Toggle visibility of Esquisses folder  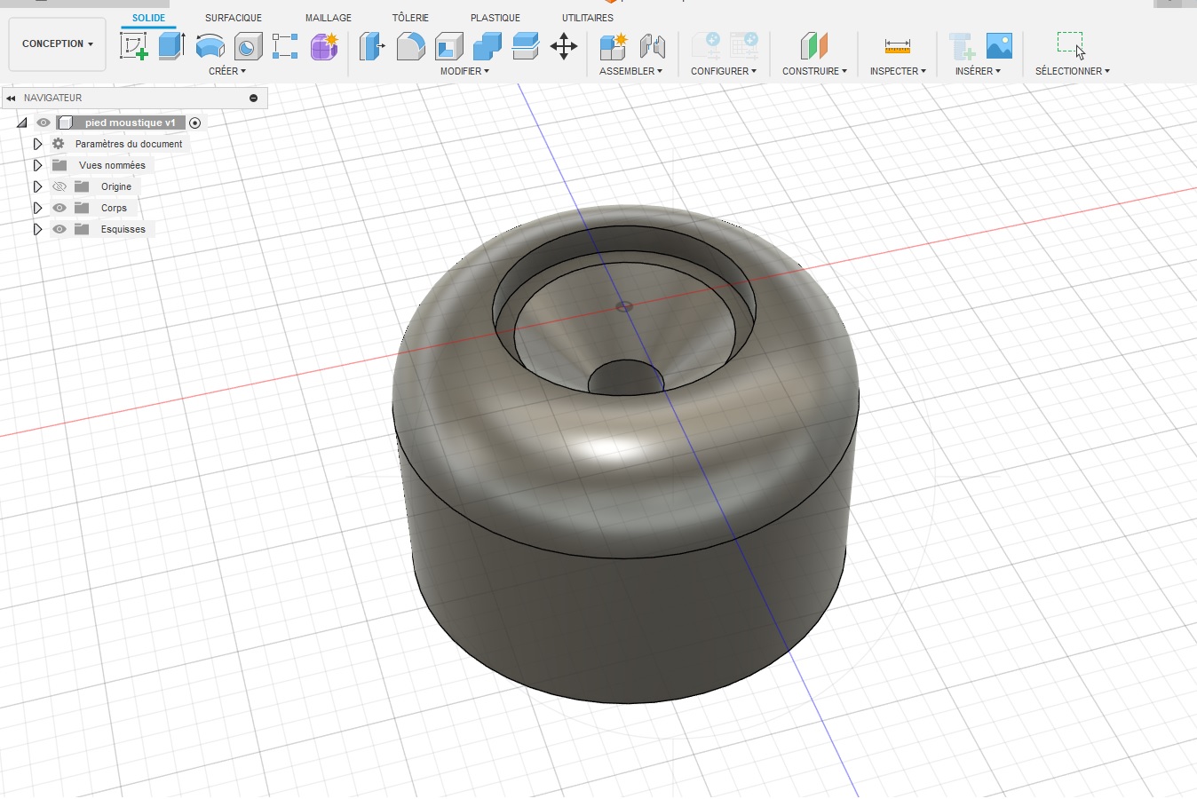(x=59, y=229)
